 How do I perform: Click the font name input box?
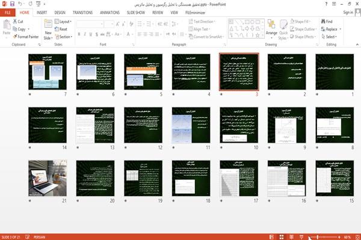point(90,24)
